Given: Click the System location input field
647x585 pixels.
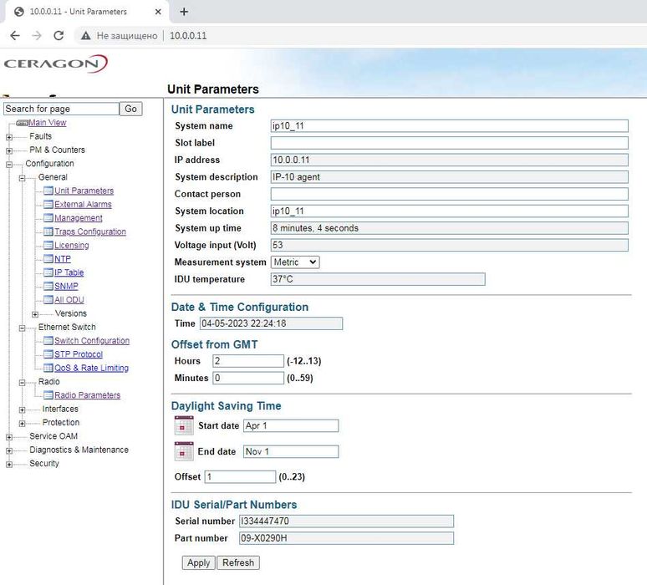Looking at the screenshot, I should click(450, 211).
